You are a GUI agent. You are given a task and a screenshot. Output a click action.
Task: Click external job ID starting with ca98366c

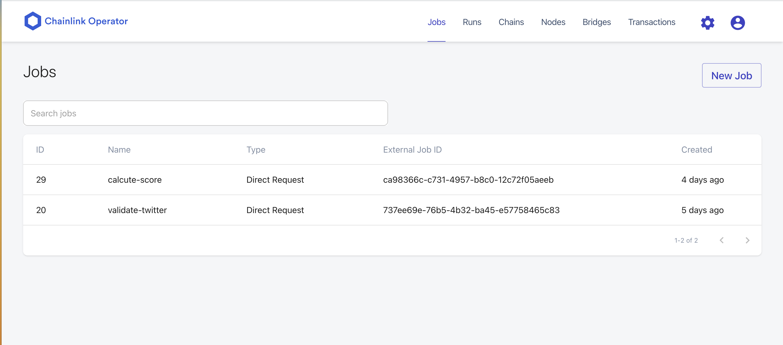468,180
